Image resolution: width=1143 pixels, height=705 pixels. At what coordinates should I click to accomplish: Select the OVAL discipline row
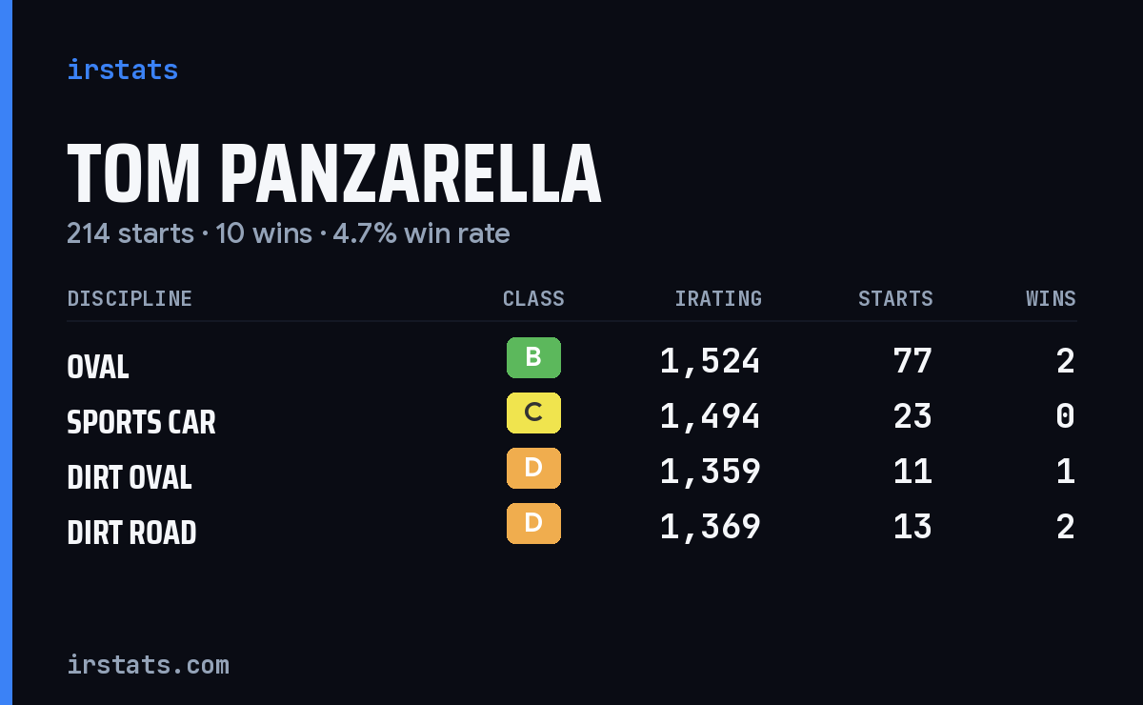(571, 361)
